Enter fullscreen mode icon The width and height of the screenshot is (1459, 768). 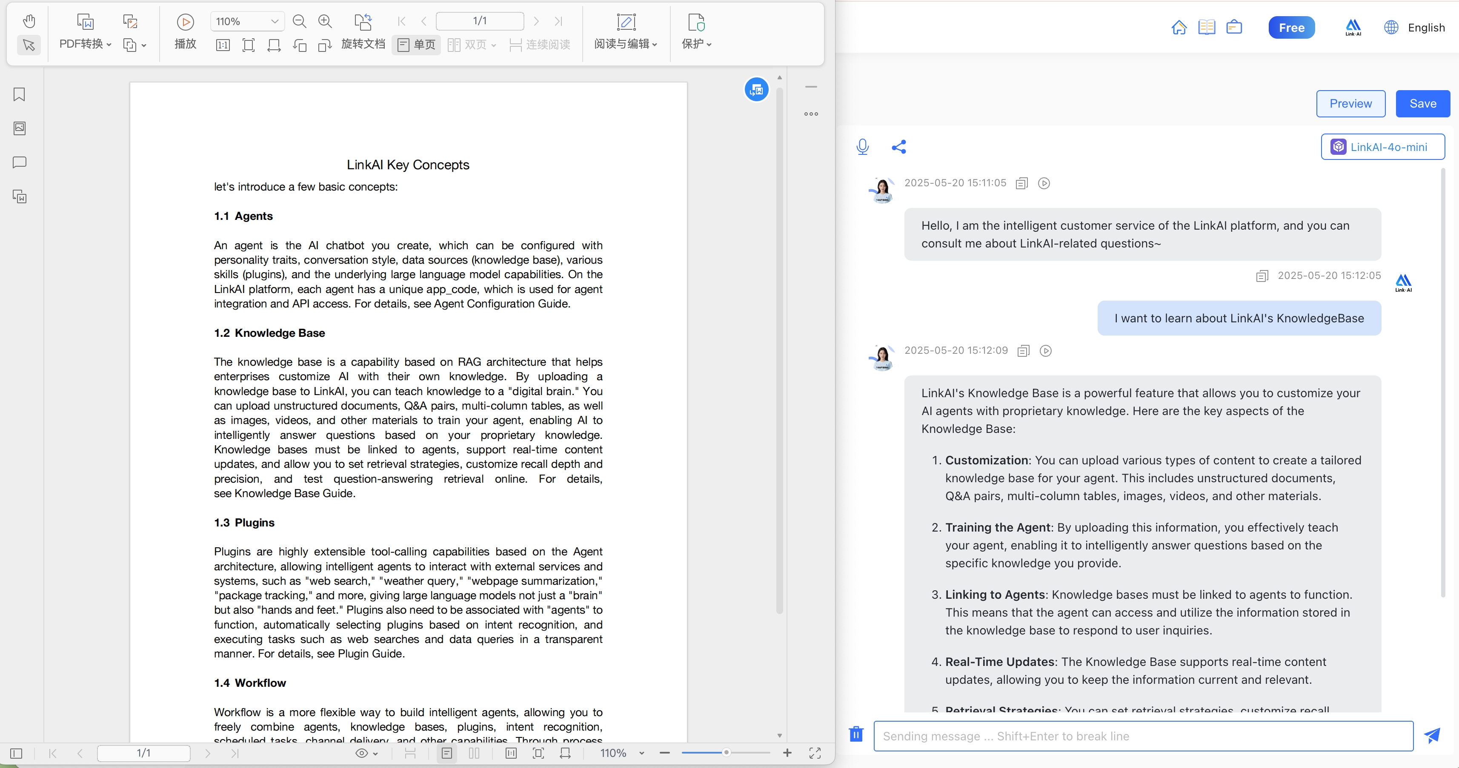[x=815, y=753]
